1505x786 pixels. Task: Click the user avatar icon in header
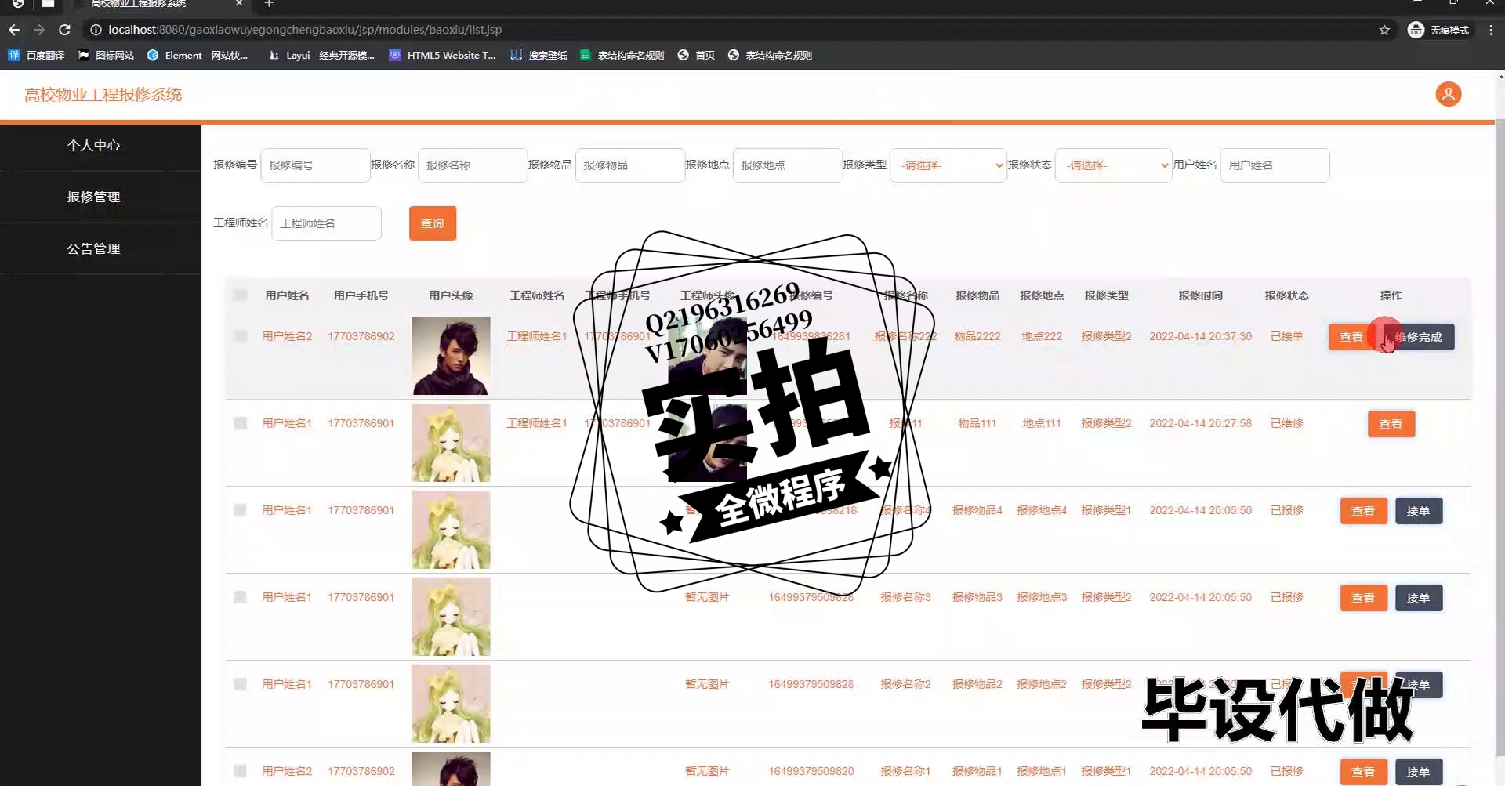(1448, 95)
